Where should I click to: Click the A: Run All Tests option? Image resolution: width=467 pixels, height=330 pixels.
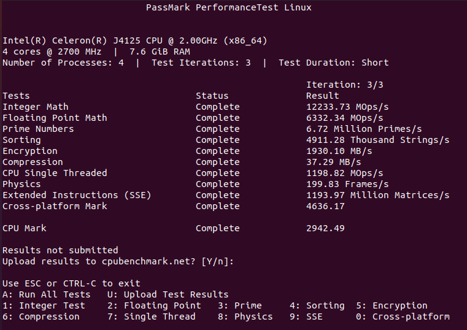pos(47,294)
